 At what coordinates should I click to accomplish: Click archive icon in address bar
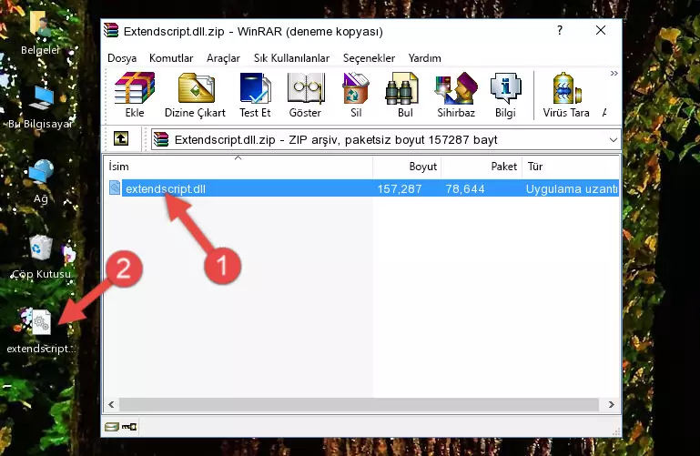click(x=161, y=139)
